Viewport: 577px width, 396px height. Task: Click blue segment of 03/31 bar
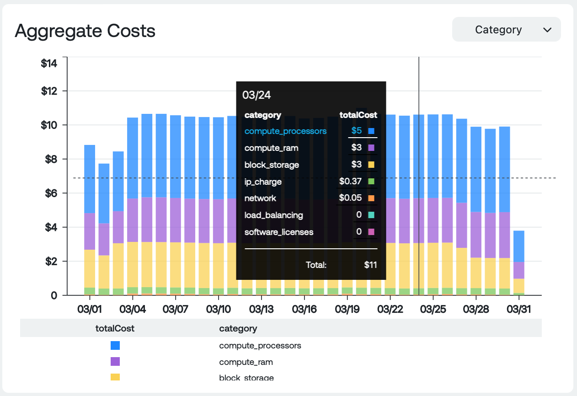[x=518, y=246]
